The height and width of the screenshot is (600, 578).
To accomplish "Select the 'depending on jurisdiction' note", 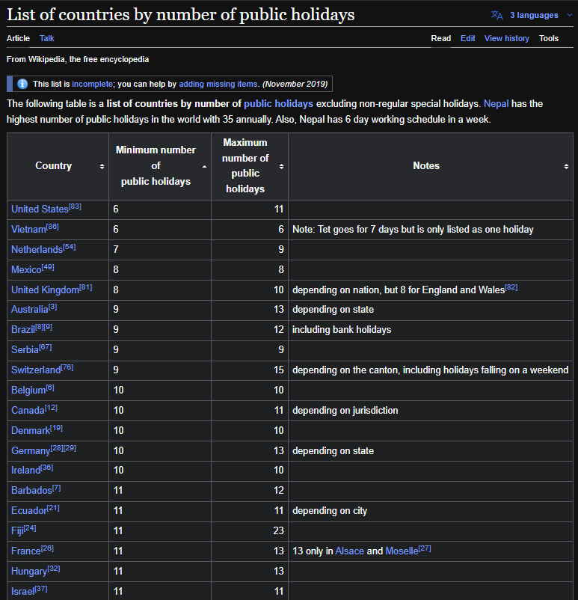I will click(345, 411).
